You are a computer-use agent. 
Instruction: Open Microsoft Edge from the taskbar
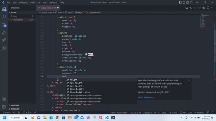51,118
